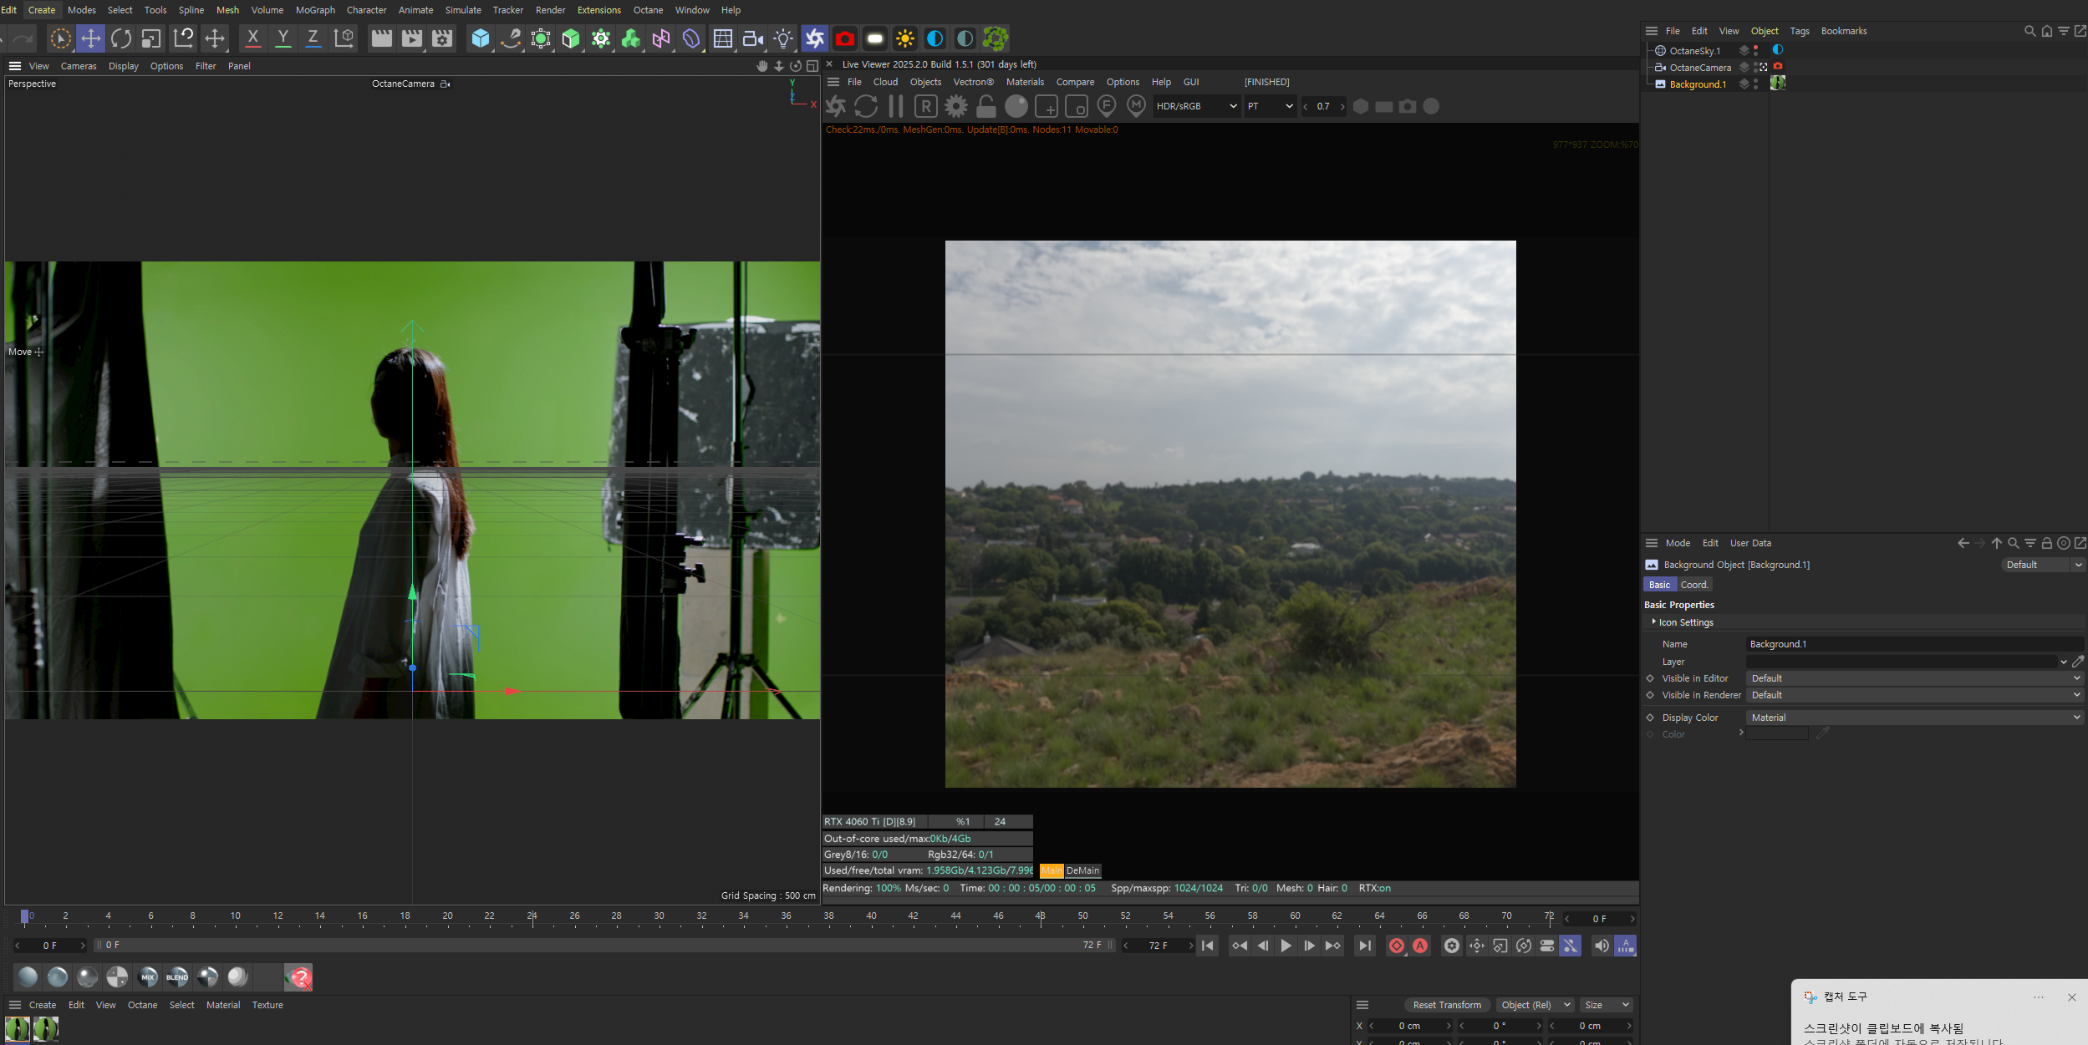Image resolution: width=2088 pixels, height=1045 pixels.
Task: Open Visible in Editor dropdown
Action: [1914, 678]
